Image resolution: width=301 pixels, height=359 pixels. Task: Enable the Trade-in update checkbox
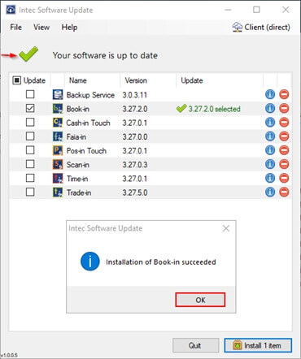tap(30, 192)
